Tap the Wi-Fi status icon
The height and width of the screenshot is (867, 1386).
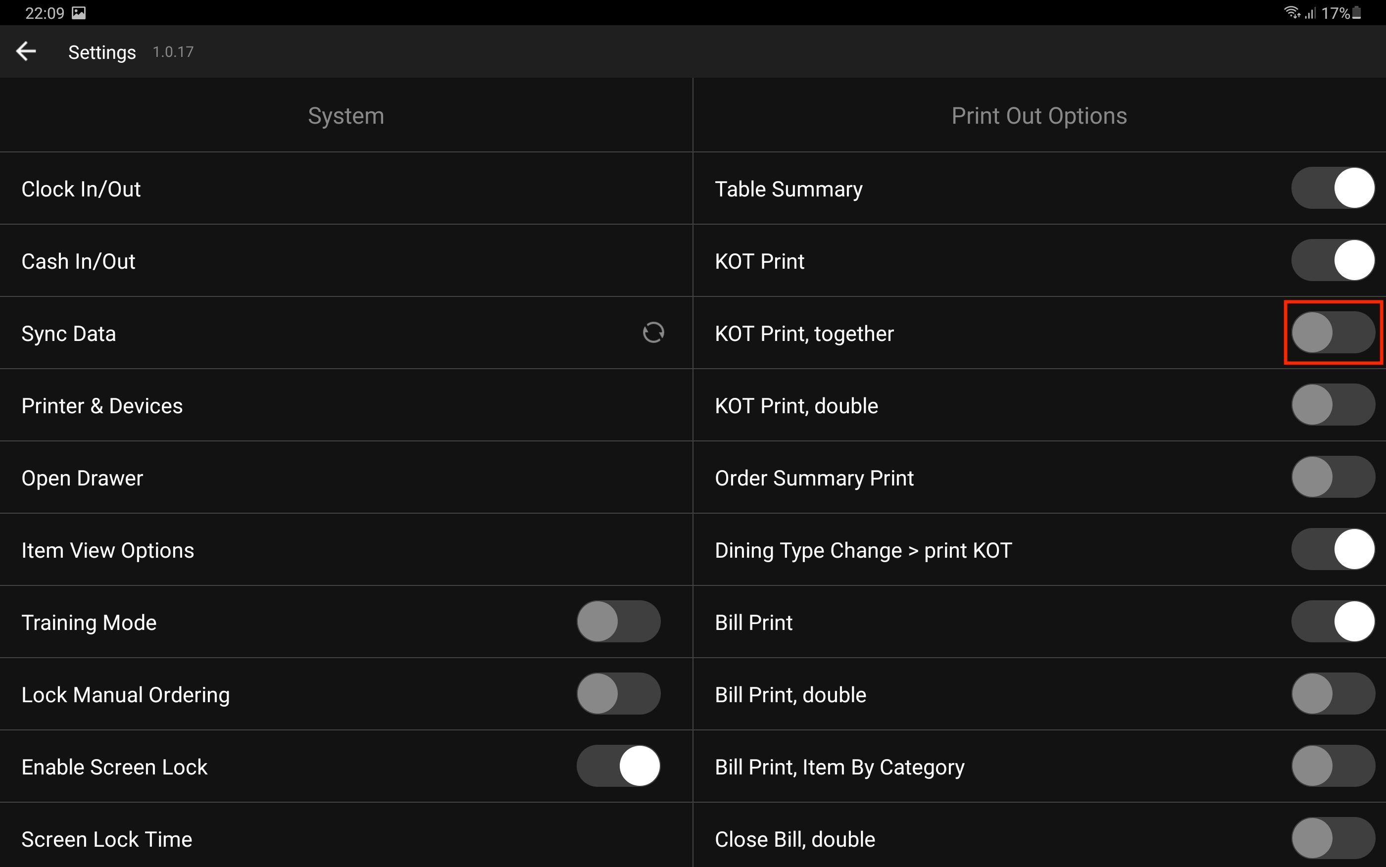[x=1291, y=12]
